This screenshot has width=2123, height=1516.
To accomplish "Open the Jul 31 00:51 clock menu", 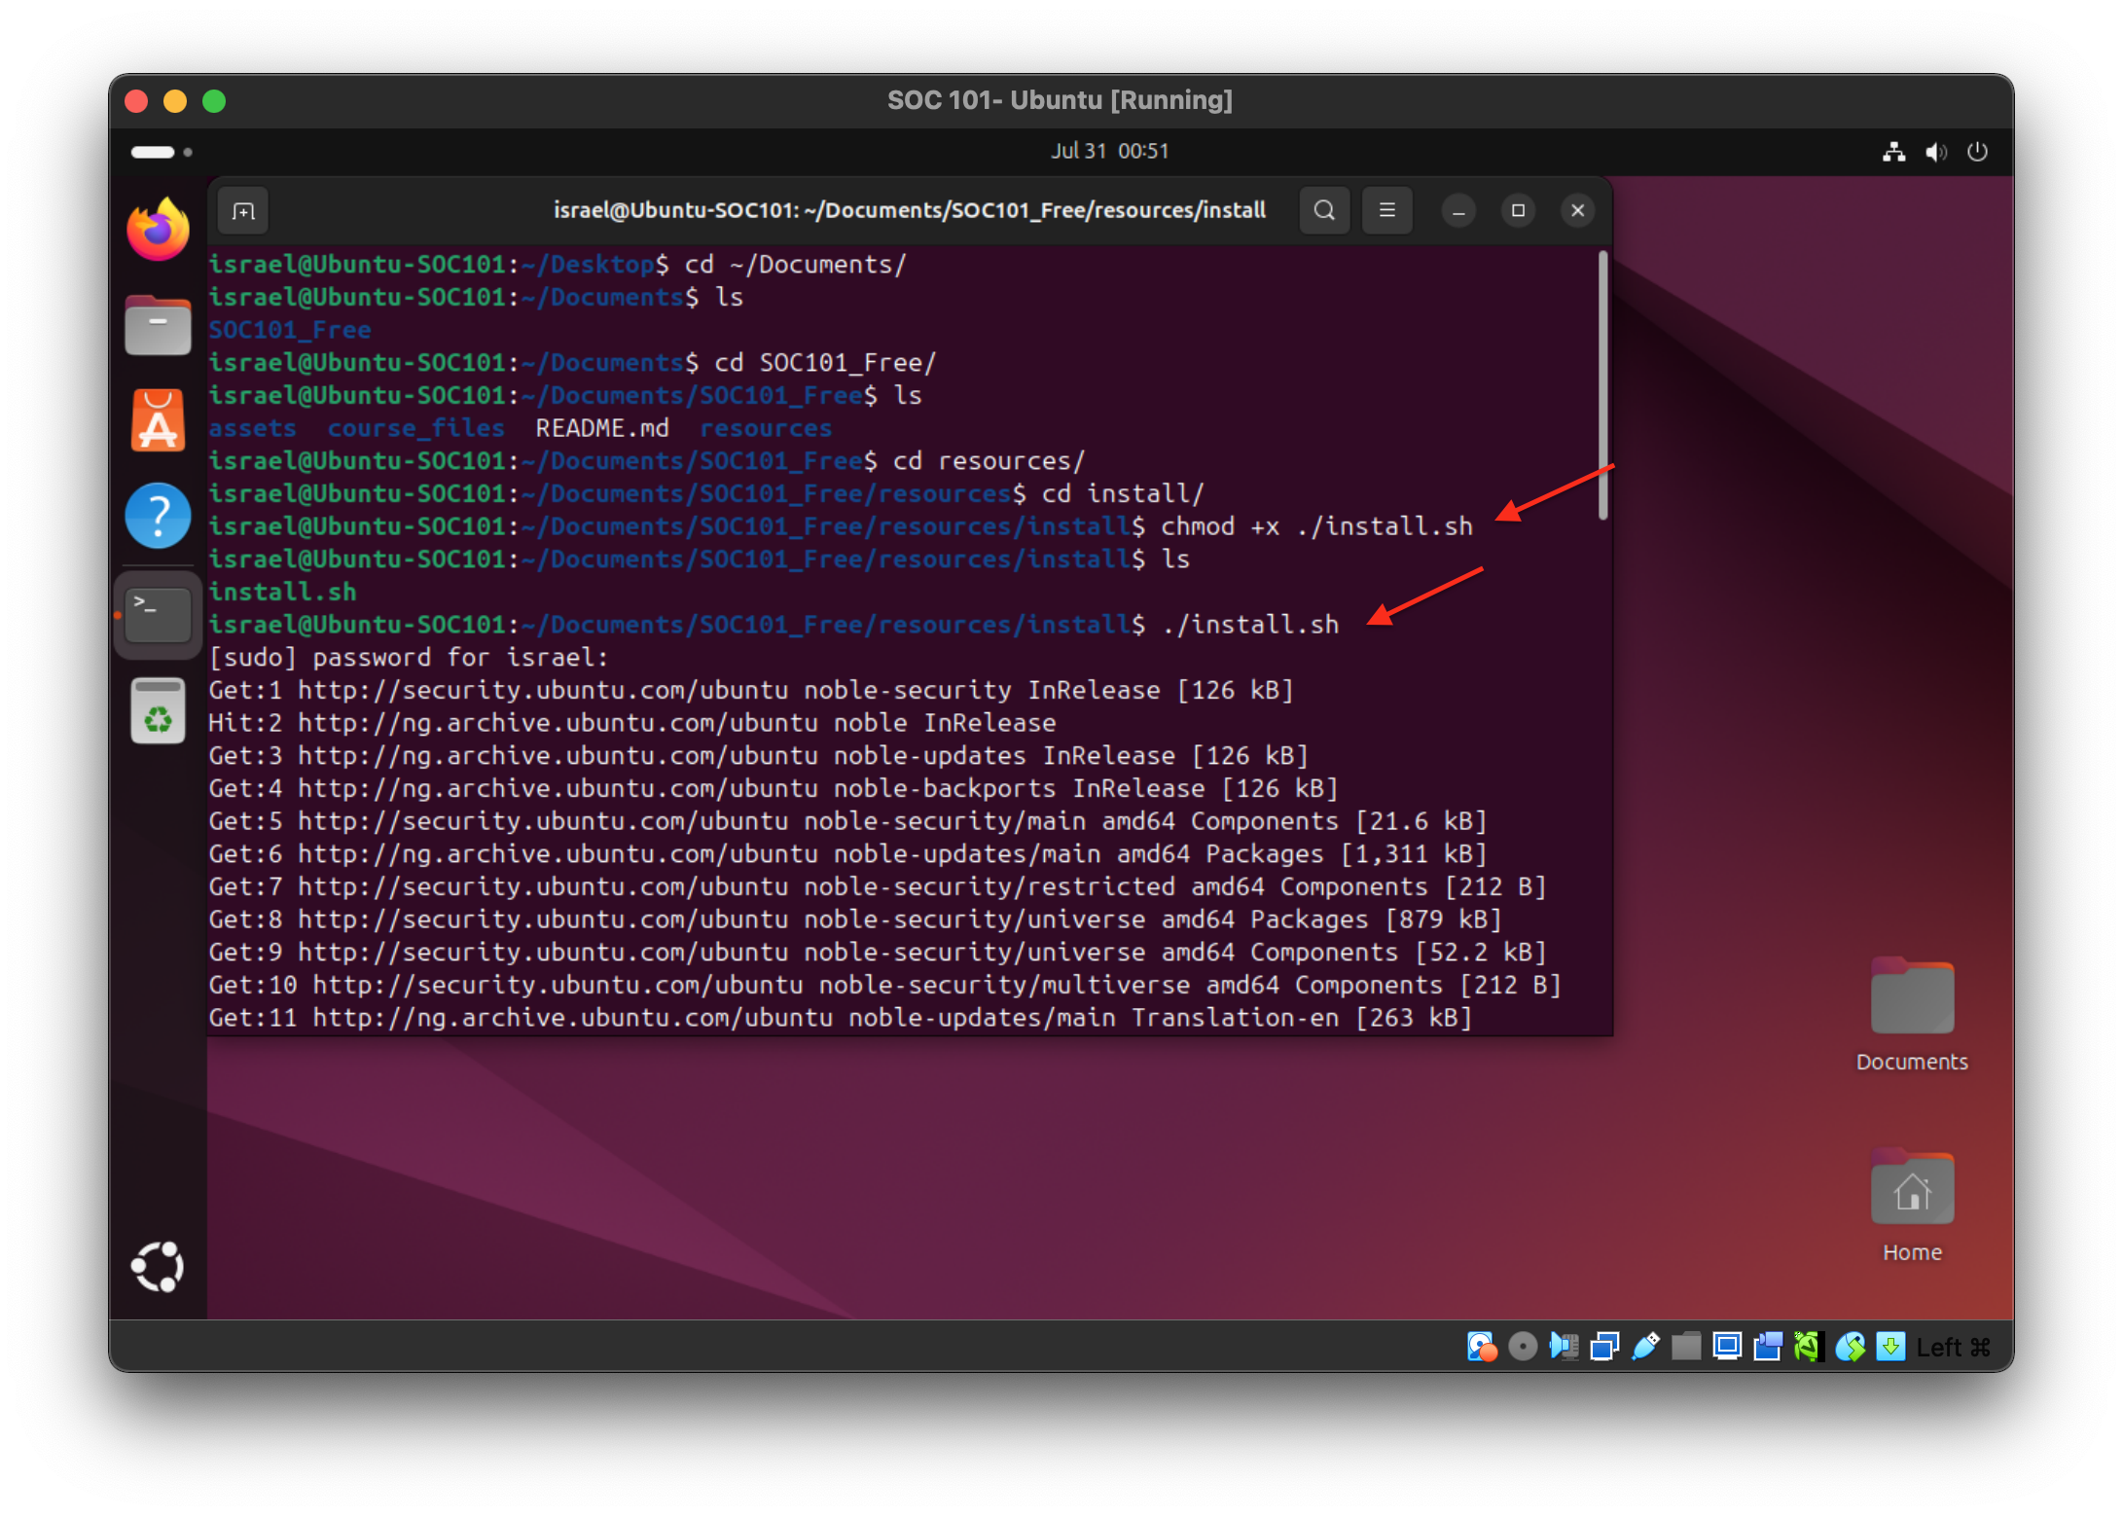I will pyautogui.click(x=1109, y=151).
